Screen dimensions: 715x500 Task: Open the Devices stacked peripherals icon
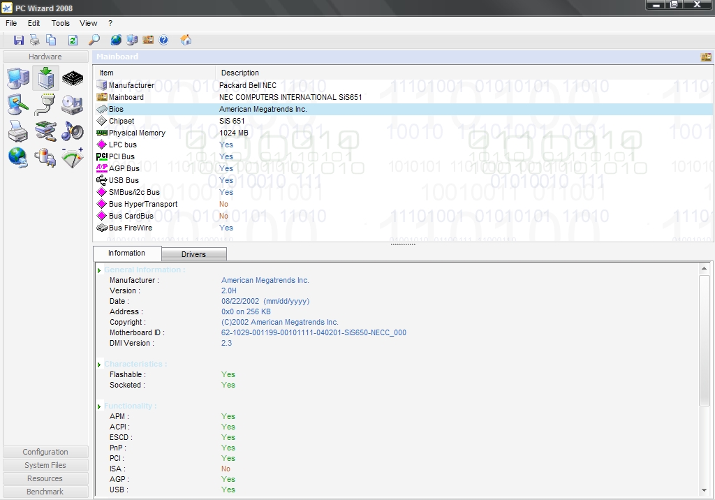(45, 131)
